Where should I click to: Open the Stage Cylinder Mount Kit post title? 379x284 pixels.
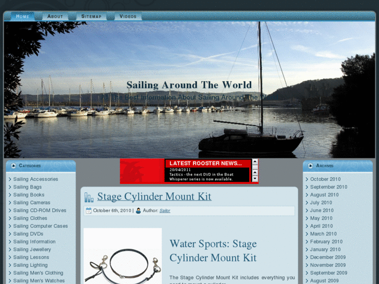point(154,196)
